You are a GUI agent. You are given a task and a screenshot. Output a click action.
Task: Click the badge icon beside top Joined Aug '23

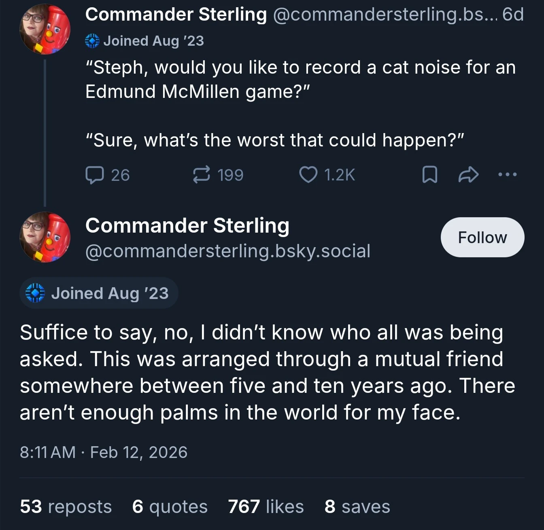point(92,41)
